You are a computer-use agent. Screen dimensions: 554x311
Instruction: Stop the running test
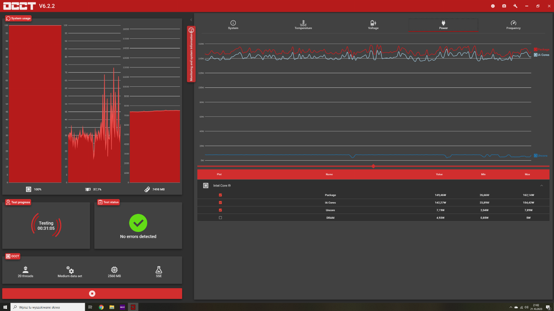pyautogui.click(x=92, y=293)
